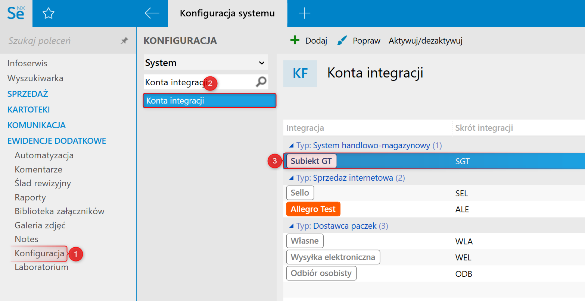Pin the command search panel
This screenshot has width=585, height=301.
(x=124, y=41)
